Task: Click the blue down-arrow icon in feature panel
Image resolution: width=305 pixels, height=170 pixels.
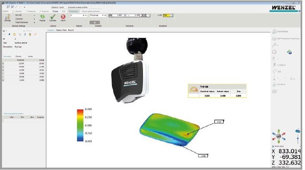Action: pos(10,34)
